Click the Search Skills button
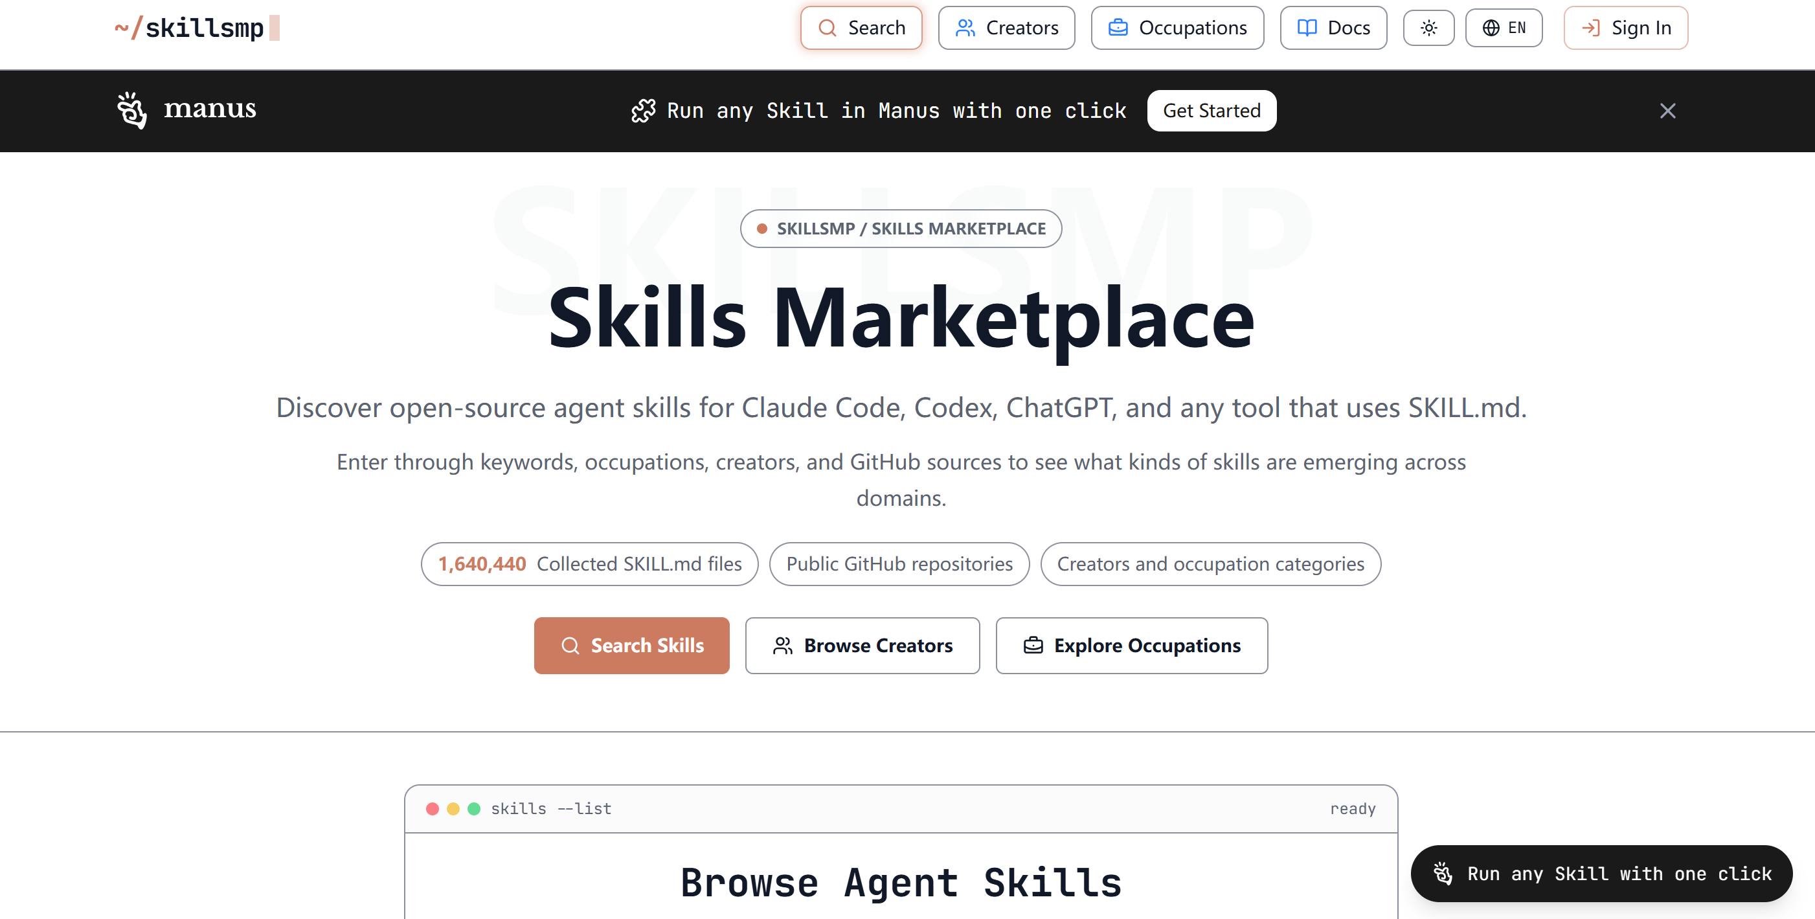This screenshot has width=1815, height=919. (x=631, y=646)
